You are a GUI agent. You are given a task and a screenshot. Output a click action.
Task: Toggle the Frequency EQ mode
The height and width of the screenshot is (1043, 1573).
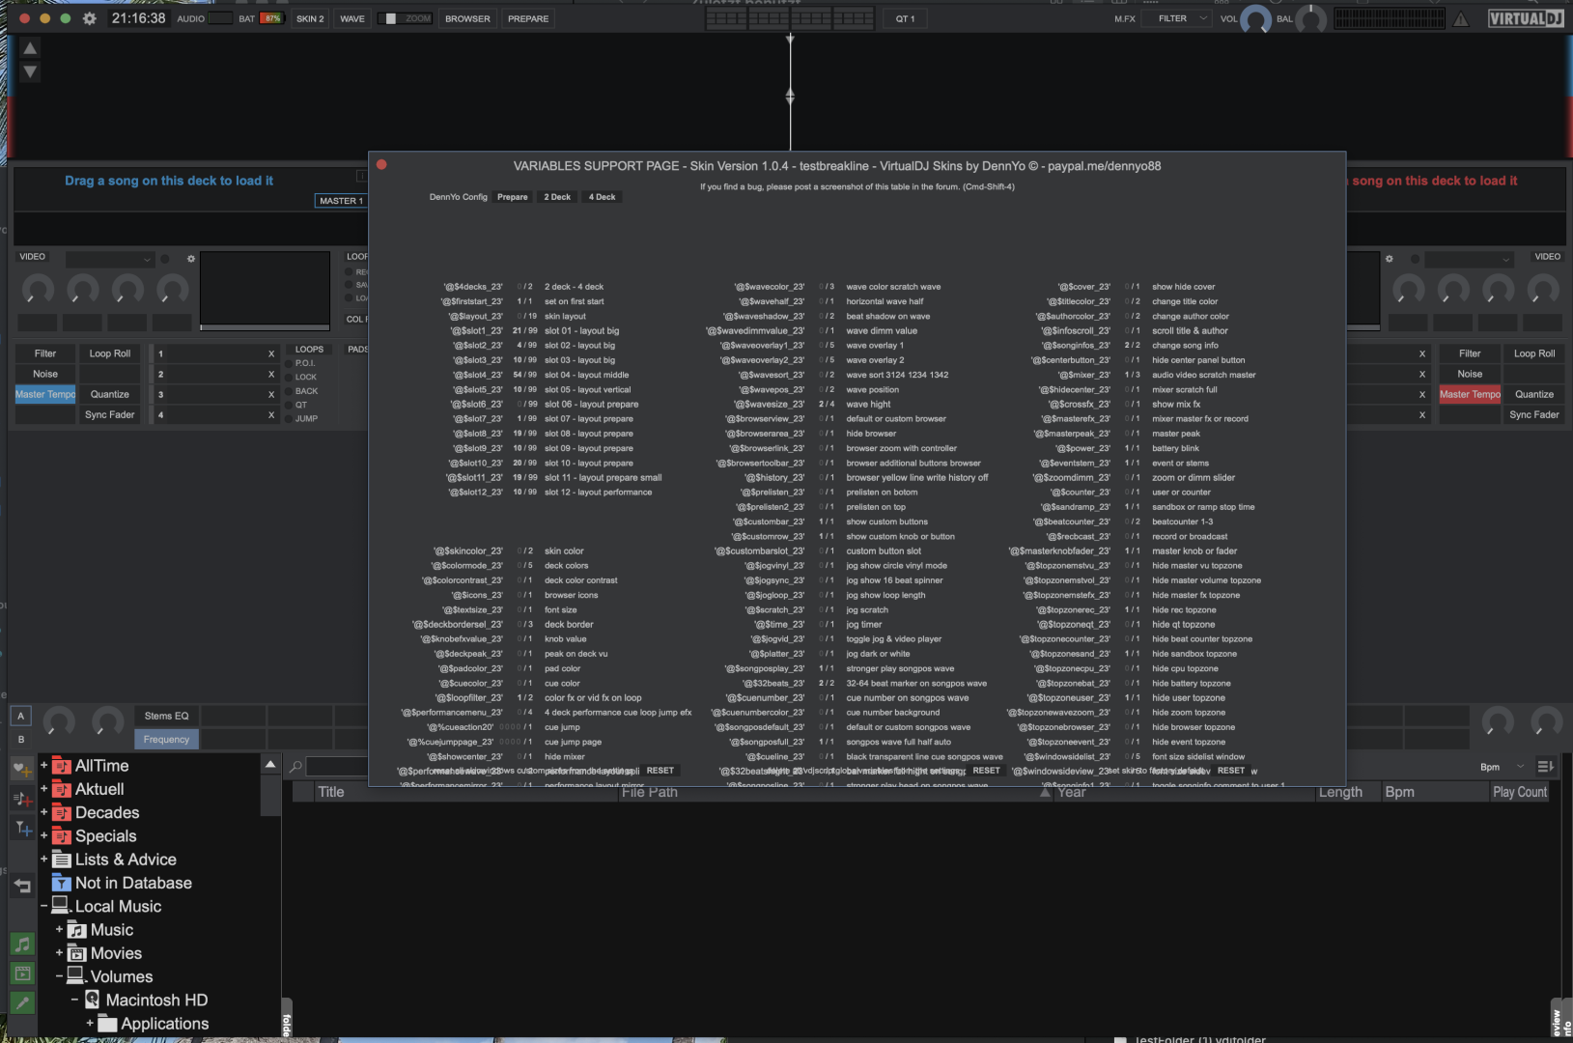tap(166, 740)
